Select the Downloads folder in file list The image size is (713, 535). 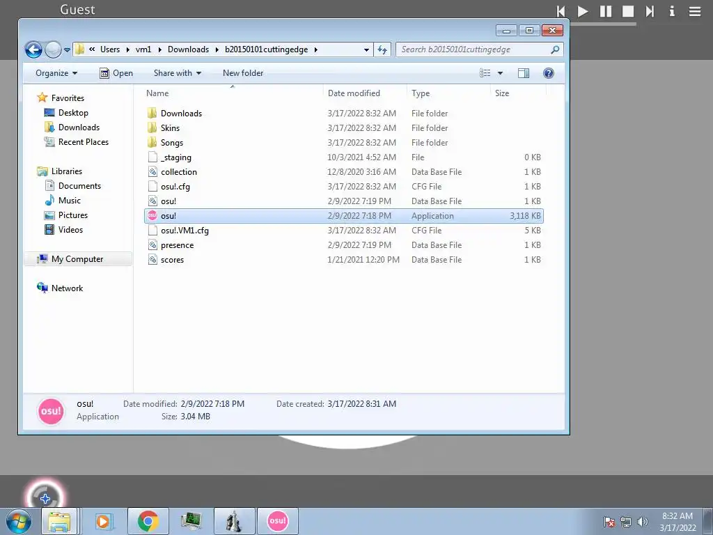point(344,114)
